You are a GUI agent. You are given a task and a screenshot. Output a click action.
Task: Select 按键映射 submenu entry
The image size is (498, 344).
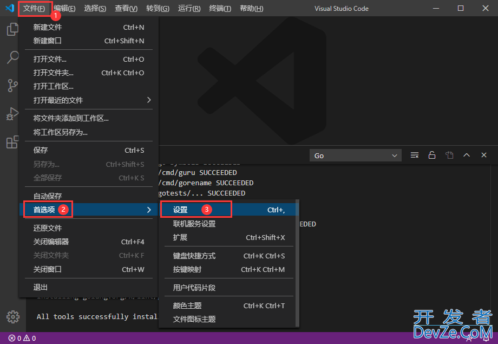(228, 270)
